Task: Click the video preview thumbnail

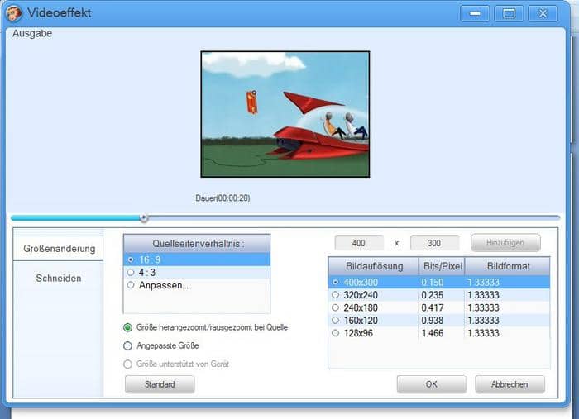Action: pyautogui.click(x=285, y=114)
